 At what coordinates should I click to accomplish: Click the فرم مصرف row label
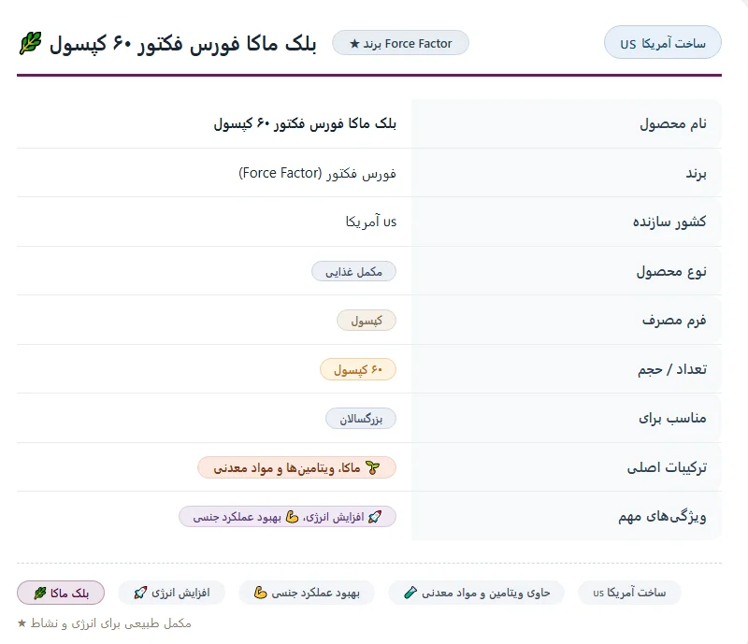coord(674,320)
